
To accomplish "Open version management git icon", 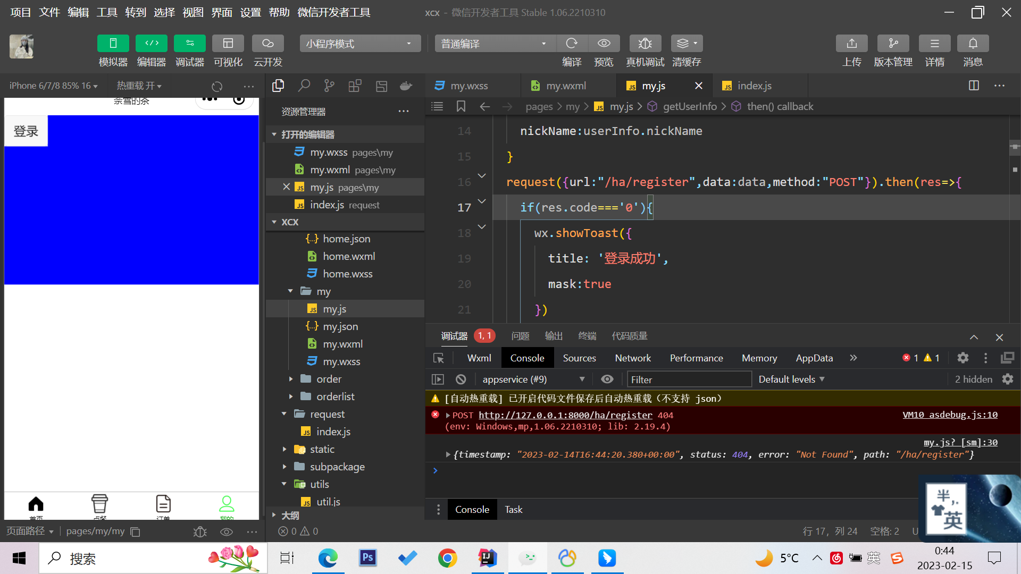I will coord(893,44).
